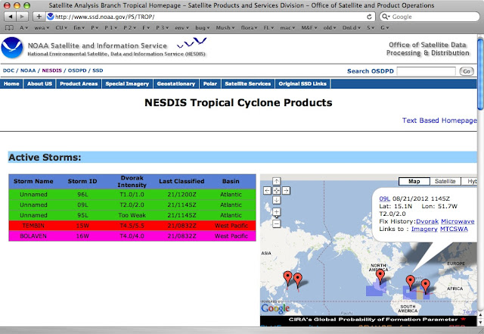
Task: Open the 'old' bookmarks folder
Action: (330, 28)
